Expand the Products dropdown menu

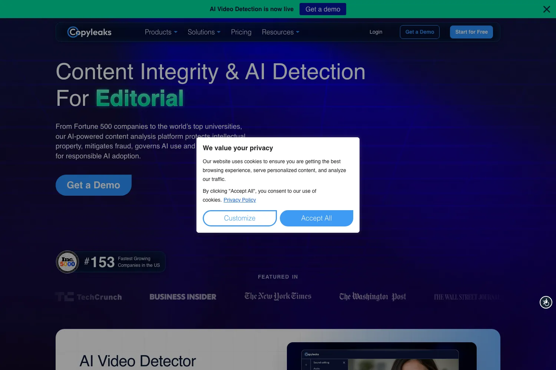161,32
